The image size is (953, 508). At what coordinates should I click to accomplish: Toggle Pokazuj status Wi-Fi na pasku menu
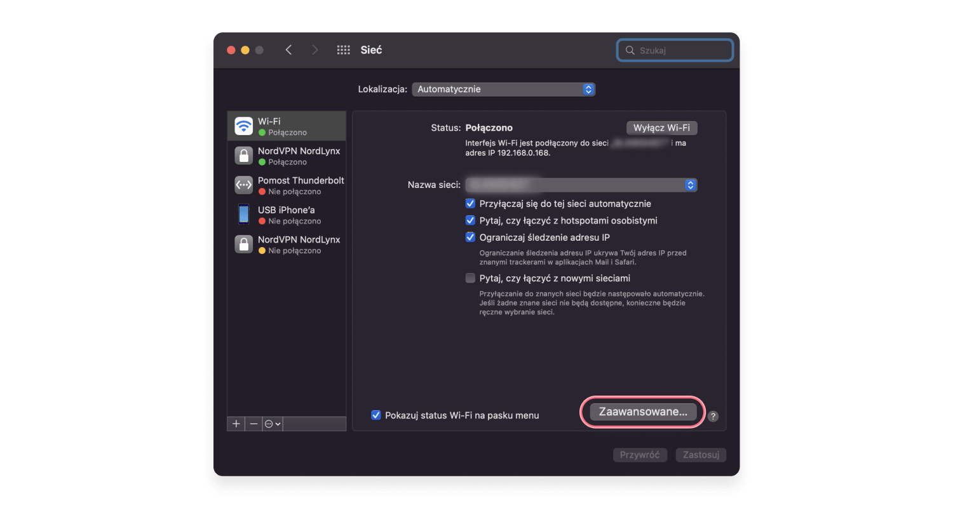pyautogui.click(x=376, y=415)
